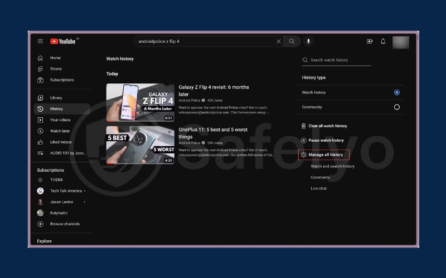Click the Explore section heading
Screen dimensions: 446x278
(45, 241)
